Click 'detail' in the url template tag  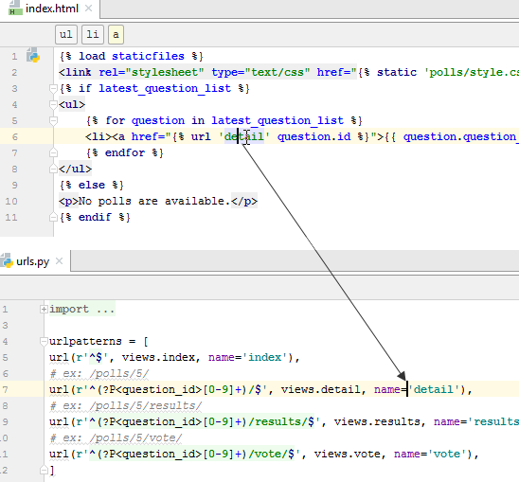click(244, 136)
